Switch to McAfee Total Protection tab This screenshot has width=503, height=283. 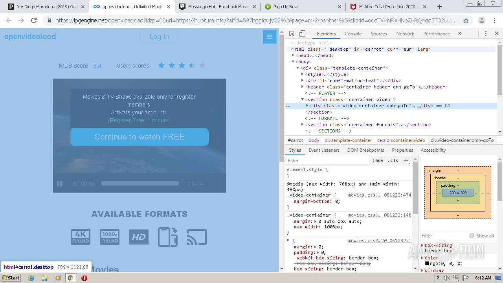pos(389,7)
